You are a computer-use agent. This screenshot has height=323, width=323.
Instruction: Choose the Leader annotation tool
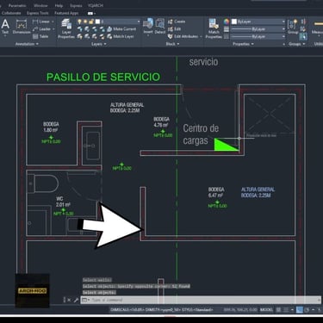click(41, 29)
